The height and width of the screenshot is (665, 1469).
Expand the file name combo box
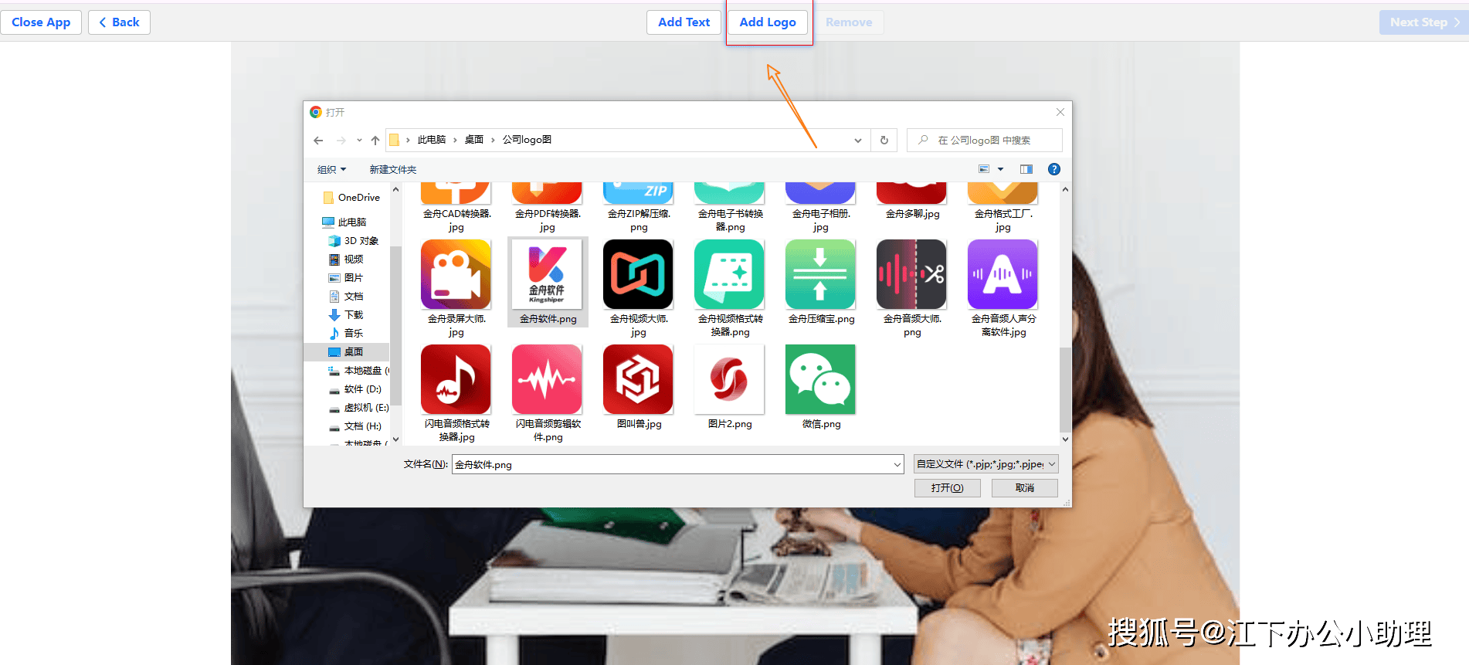(x=897, y=464)
